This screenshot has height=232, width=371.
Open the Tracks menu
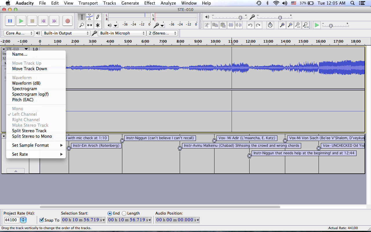click(110, 3)
